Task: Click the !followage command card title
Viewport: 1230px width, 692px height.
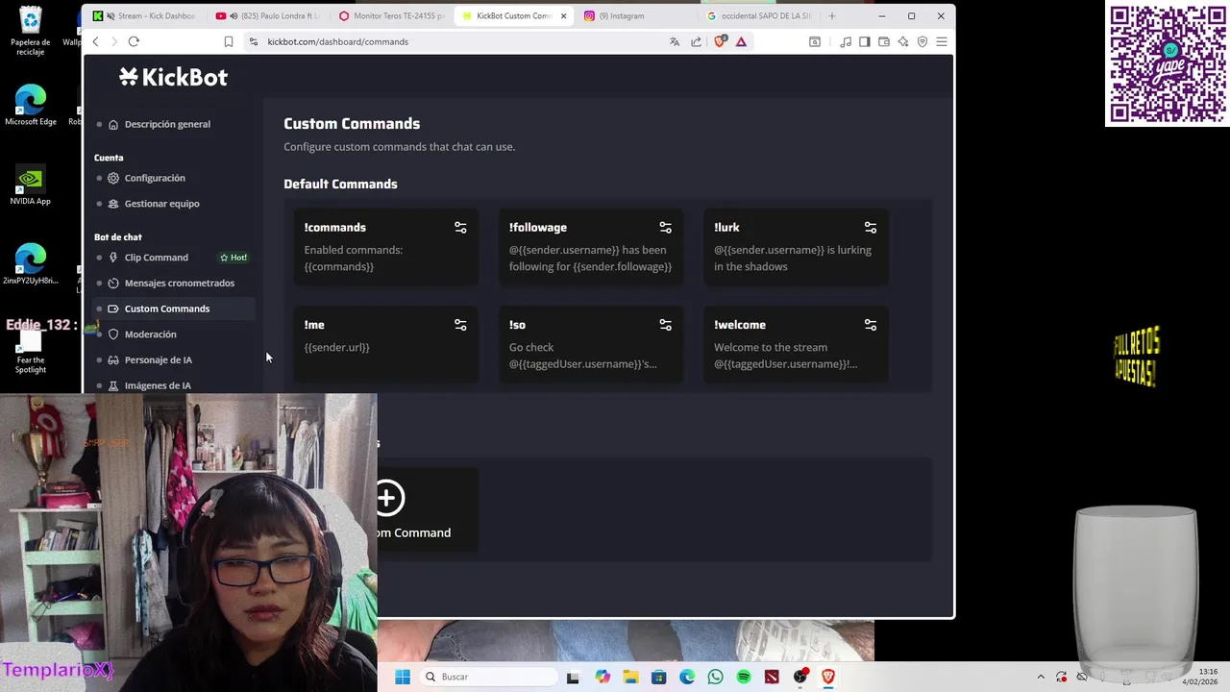Action: point(538,228)
